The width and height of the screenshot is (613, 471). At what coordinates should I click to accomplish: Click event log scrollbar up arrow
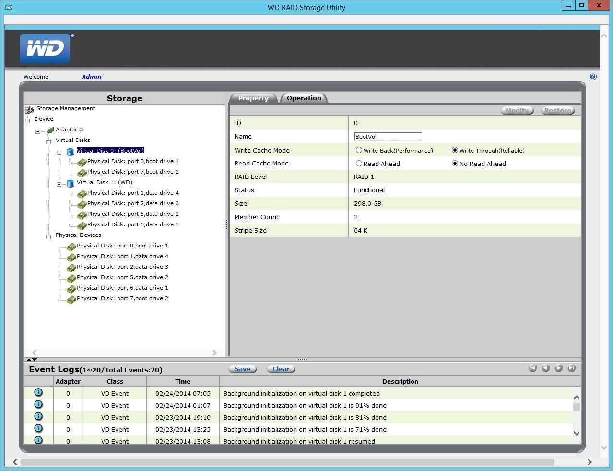point(577,398)
